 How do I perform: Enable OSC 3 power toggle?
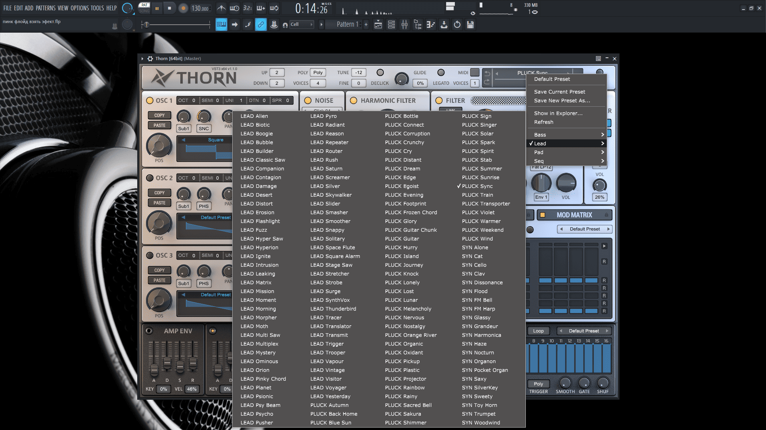point(150,255)
